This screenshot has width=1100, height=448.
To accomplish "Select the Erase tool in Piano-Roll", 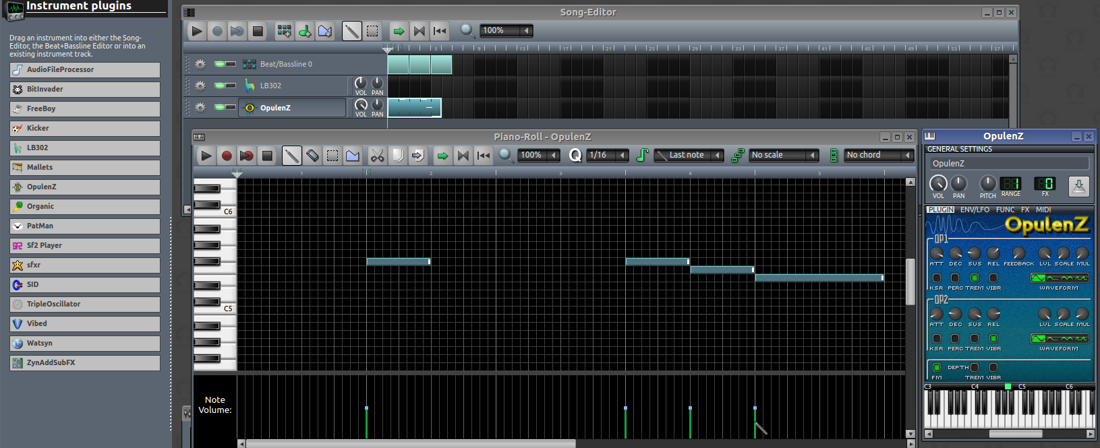I will click(312, 156).
